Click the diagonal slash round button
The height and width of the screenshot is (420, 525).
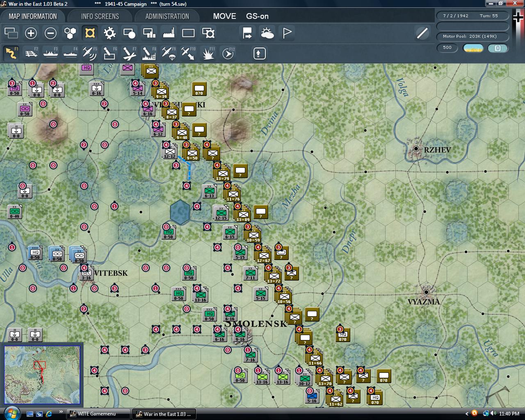coord(422,33)
